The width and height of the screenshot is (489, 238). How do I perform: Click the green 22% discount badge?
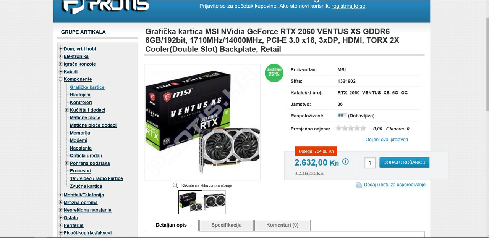[x=274, y=73]
